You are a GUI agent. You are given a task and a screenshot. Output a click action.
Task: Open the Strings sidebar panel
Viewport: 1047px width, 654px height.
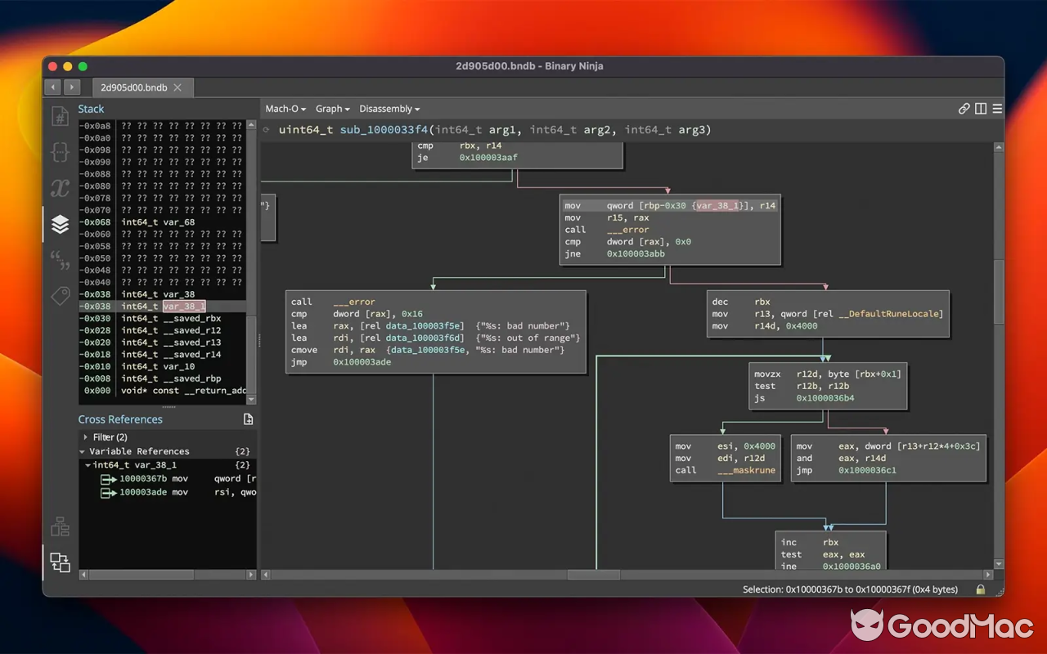tap(60, 259)
